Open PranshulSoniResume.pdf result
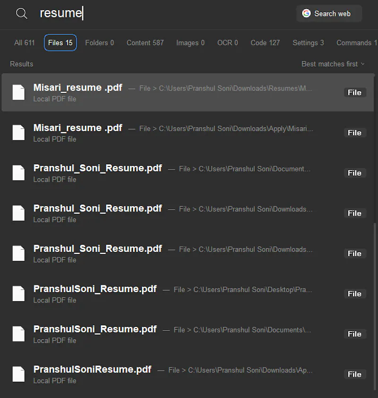The image size is (378, 398). [x=188, y=374]
